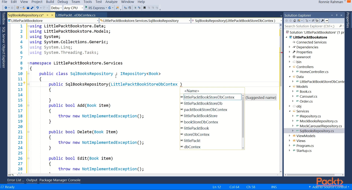Click Collapse All in Solution Explorer toolbar

pyautogui.click(x=313, y=21)
